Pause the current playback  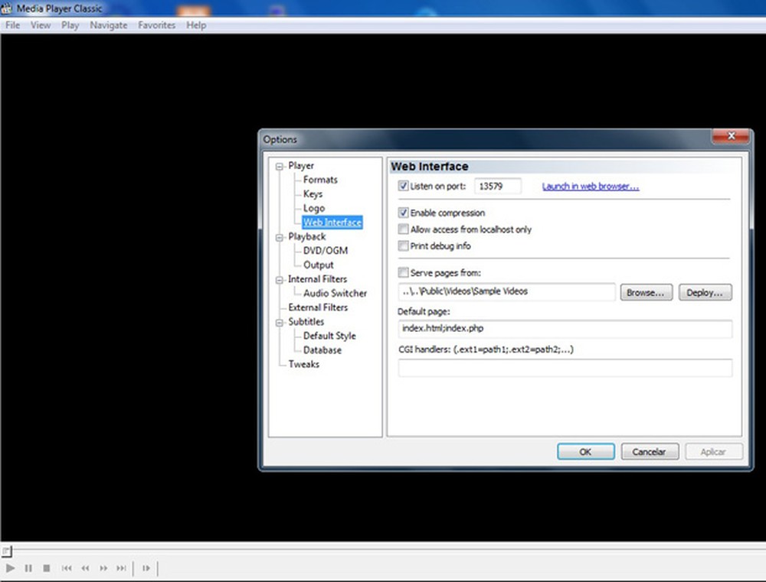28,568
